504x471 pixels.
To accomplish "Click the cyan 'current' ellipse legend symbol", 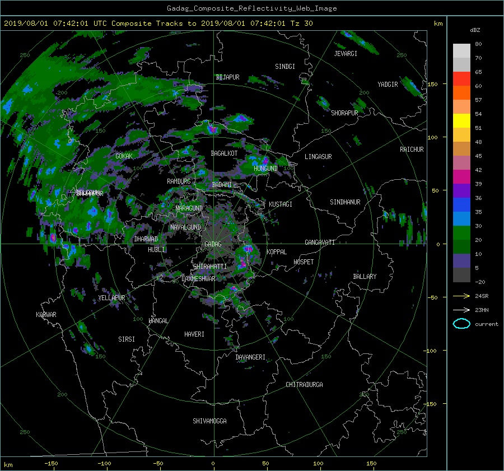I will pos(461,324).
